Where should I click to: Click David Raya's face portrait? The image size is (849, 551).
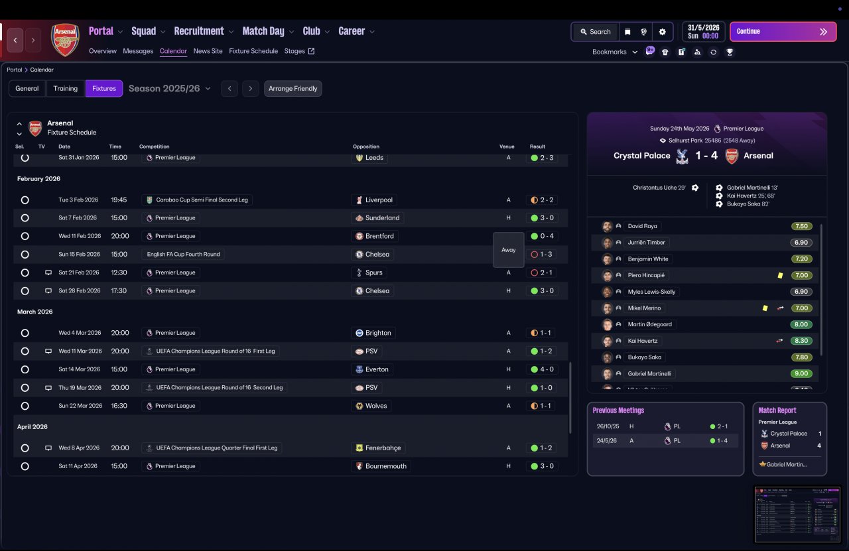pos(606,226)
